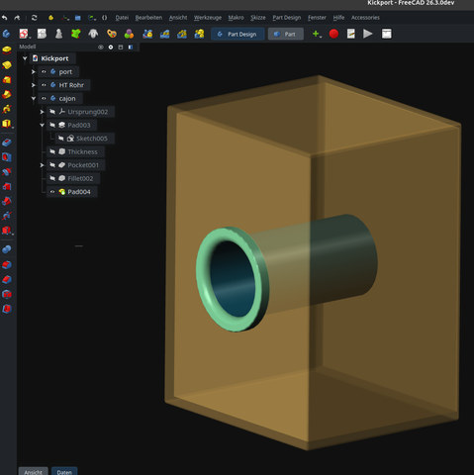Click the green Check Geometry icon
The height and width of the screenshot is (475, 474).
click(x=76, y=34)
